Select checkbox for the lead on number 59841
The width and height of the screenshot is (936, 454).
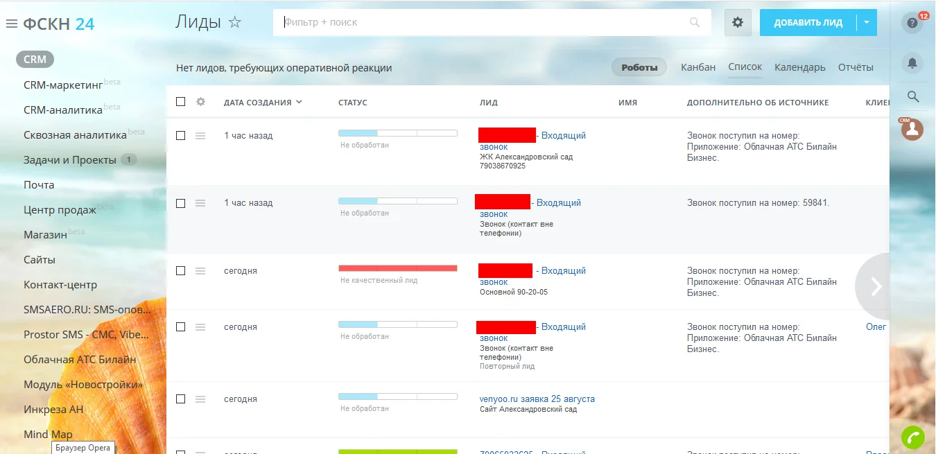181,203
